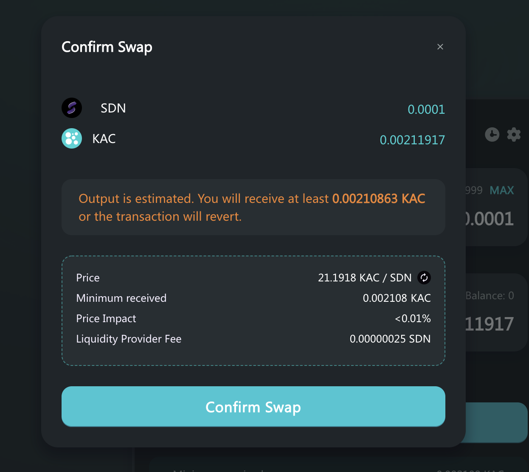Click the Liquidity Provider Fee label
Image resolution: width=529 pixels, height=472 pixels.
129,339
